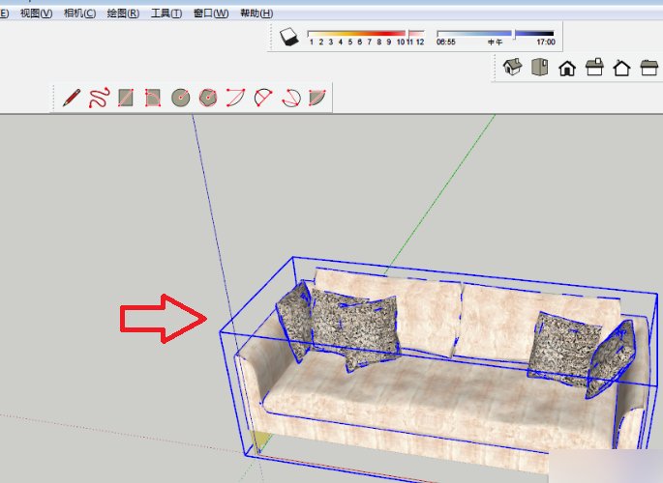Open the 视图(V) menu

point(36,14)
